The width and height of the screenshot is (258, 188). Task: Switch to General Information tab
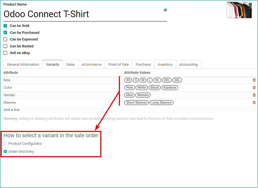[23, 64]
